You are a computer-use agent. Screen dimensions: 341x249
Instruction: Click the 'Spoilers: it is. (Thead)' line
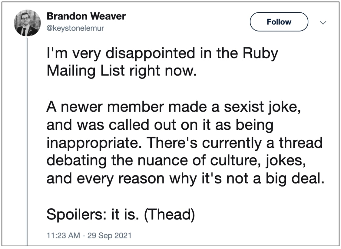tap(121, 214)
